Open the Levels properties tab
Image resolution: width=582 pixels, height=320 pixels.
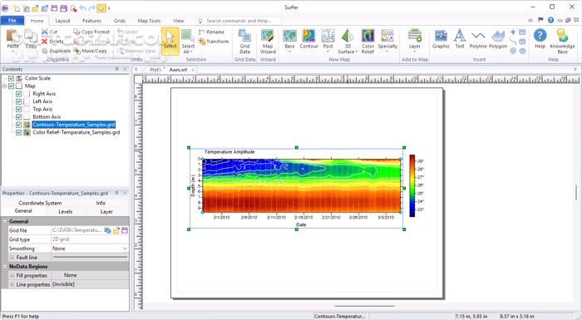[66, 212]
